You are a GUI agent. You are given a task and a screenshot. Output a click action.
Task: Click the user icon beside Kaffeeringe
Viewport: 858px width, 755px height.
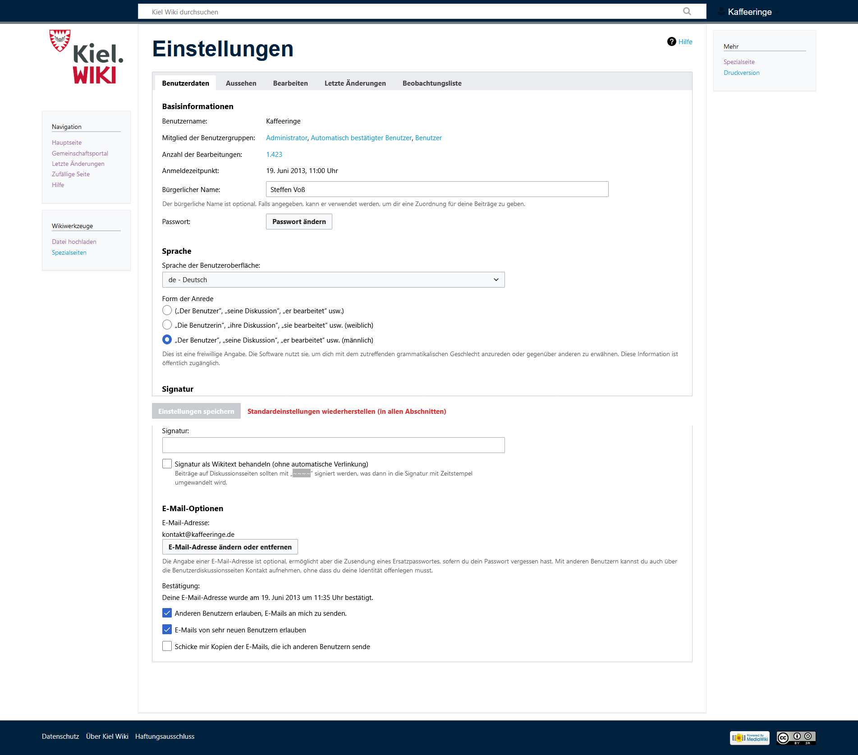[721, 12]
